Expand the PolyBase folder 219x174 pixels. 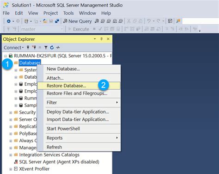click(11, 134)
